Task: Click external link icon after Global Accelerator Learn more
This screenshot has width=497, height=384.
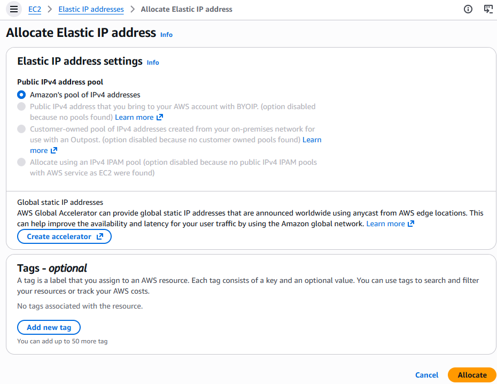Action: click(411, 224)
